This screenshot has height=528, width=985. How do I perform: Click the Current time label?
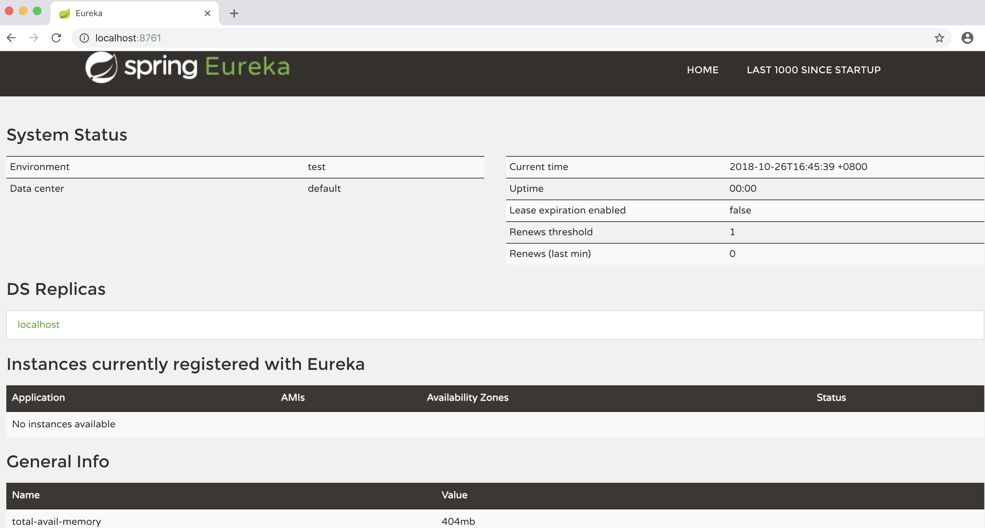tap(538, 167)
